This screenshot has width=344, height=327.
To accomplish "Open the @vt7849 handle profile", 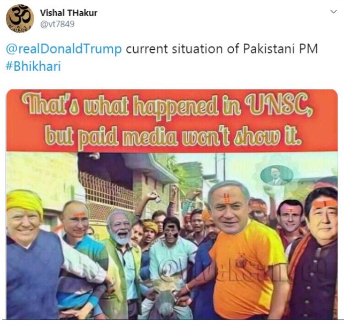I will point(57,24).
